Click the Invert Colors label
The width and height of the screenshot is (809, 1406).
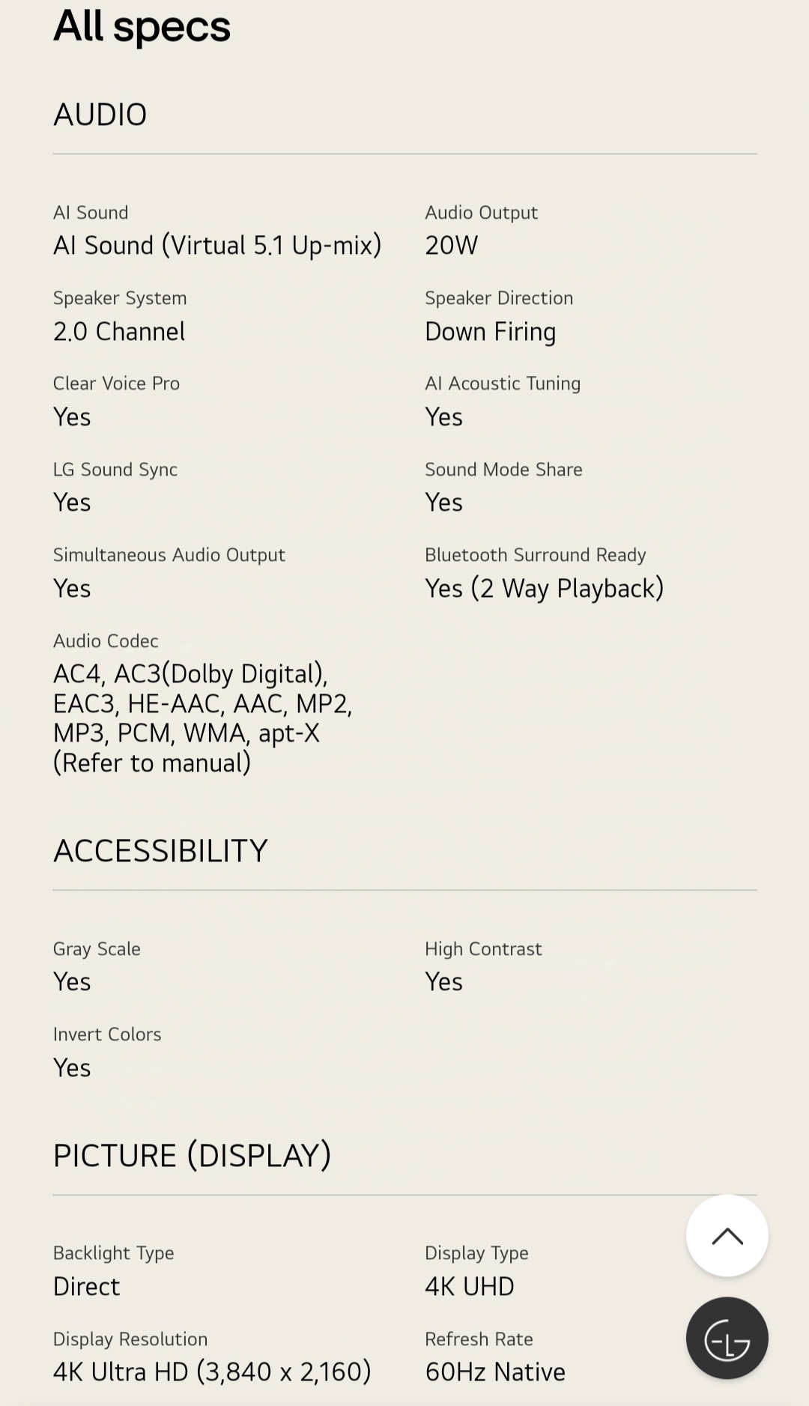107,1034
